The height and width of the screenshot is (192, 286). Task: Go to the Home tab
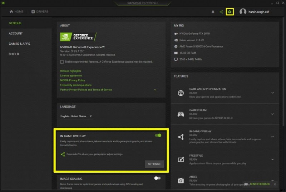(x=16, y=12)
